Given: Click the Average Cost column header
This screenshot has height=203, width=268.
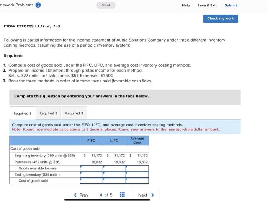Looking at the screenshot, I should (137, 140).
